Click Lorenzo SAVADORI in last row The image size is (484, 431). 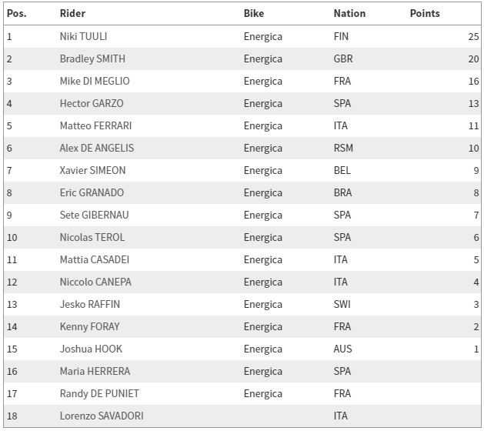tap(102, 416)
